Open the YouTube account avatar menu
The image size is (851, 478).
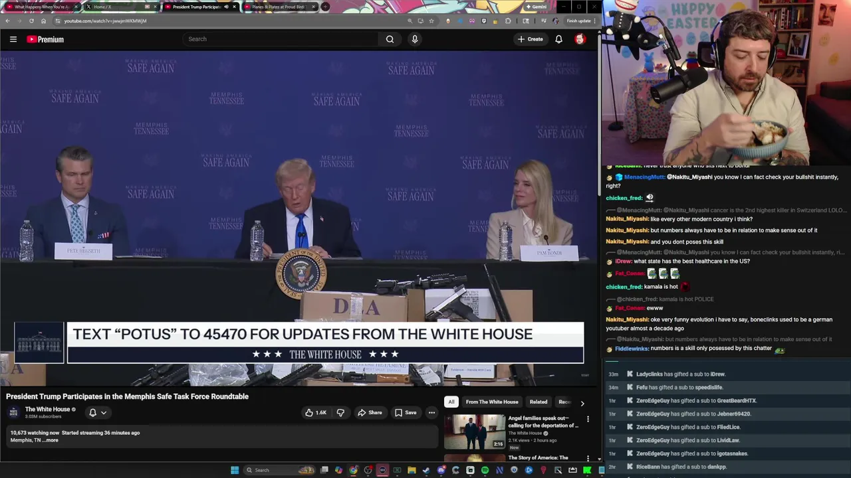click(580, 39)
